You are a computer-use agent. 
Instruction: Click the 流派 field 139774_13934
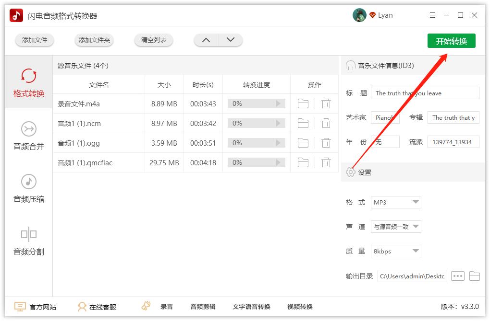tap(453, 142)
